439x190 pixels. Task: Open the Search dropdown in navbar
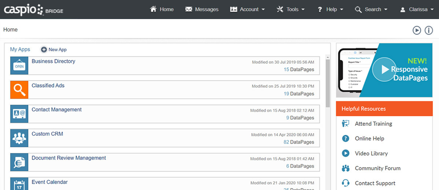click(x=371, y=10)
